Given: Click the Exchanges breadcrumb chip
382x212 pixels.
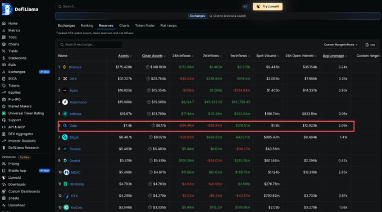Looking at the screenshot, I should coord(197,16).
